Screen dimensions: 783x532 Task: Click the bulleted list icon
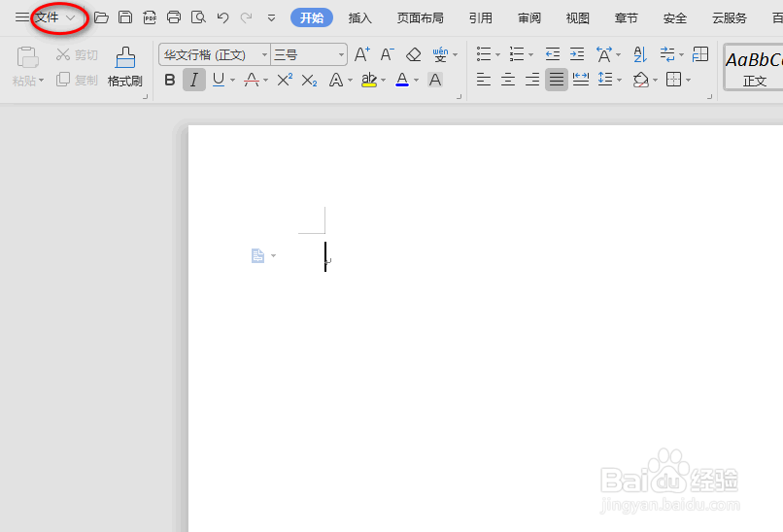[x=484, y=54]
